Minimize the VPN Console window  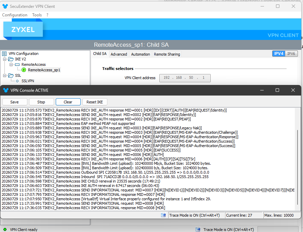tap(262, 90)
